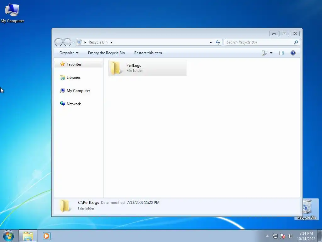Open address bar previous locations dropdown
Screen dimensions: 322x242
pyautogui.click(x=211, y=43)
